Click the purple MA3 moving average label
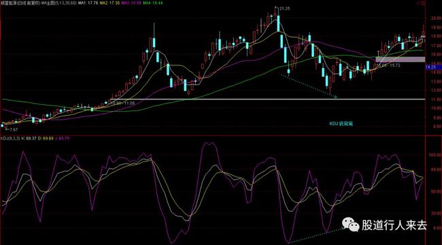The width and height of the screenshot is (442, 245). click(x=132, y=3)
